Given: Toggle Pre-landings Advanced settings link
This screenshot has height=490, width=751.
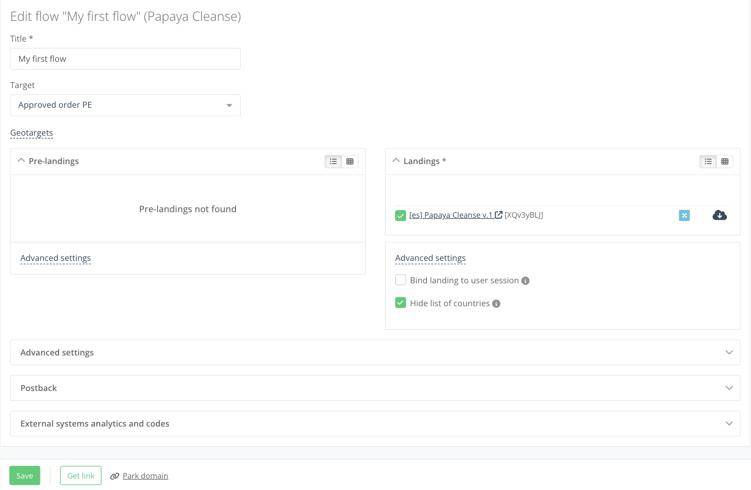Looking at the screenshot, I should click(56, 258).
